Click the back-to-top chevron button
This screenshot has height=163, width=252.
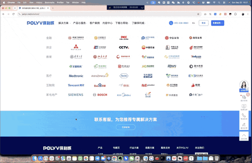244,136
